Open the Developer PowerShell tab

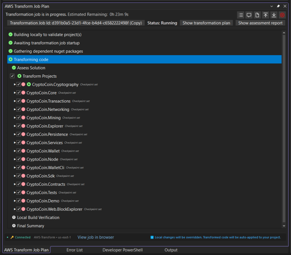click(x=122, y=250)
